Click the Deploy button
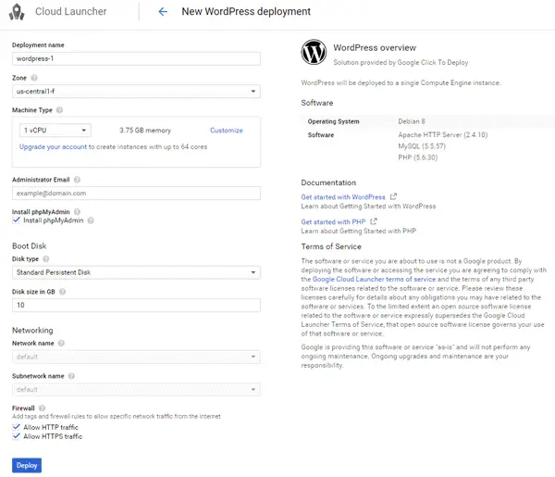This screenshot has height=477, width=555. (27, 465)
